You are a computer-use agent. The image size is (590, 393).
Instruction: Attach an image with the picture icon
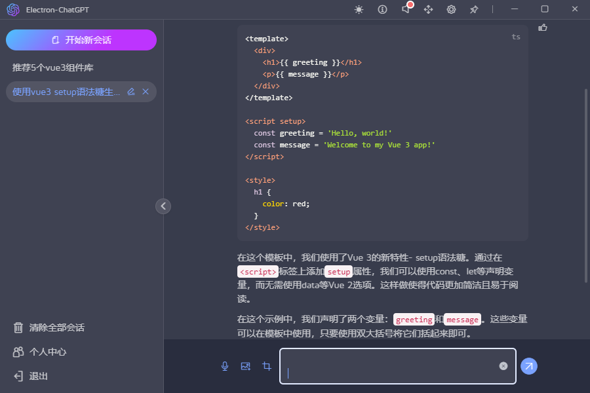tap(246, 366)
